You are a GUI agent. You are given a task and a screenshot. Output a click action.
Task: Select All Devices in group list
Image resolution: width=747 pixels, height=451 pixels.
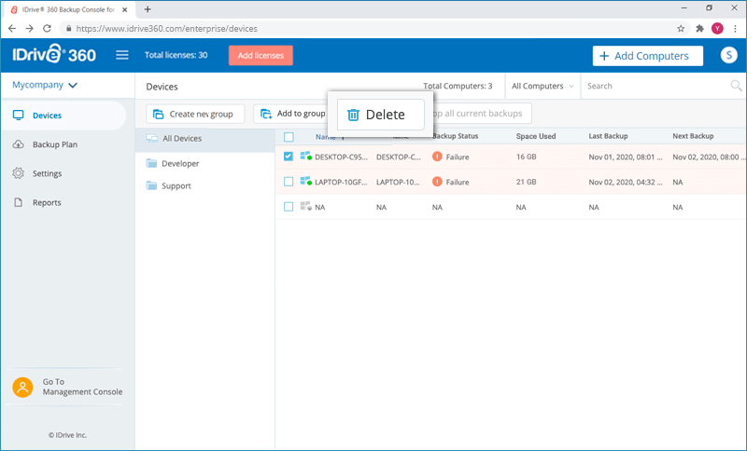pyautogui.click(x=204, y=139)
